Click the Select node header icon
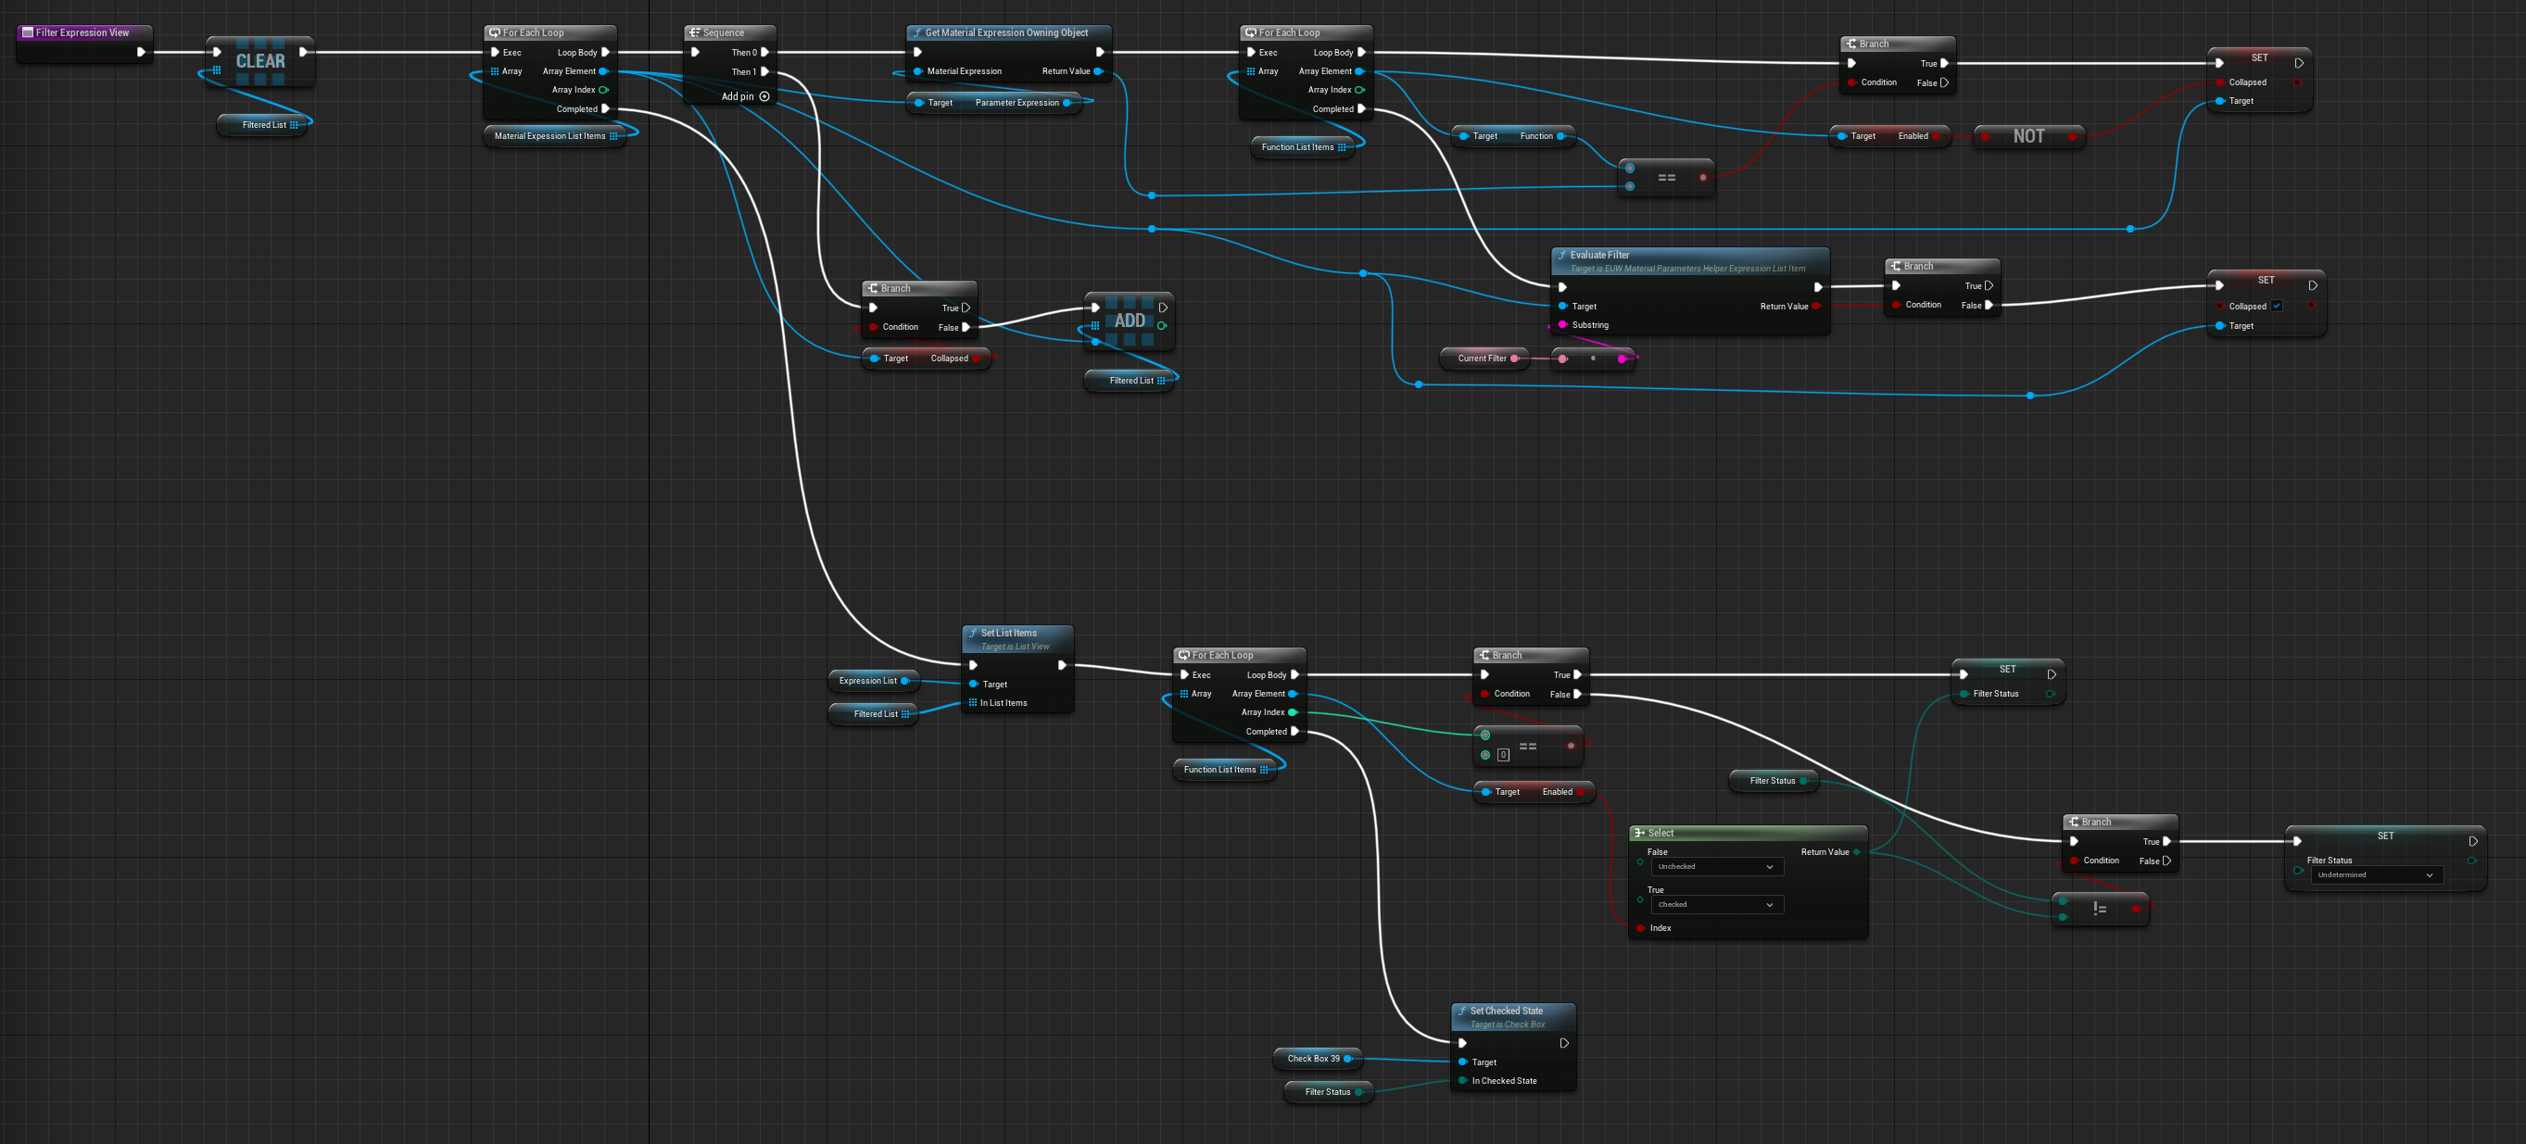 pyautogui.click(x=1640, y=832)
